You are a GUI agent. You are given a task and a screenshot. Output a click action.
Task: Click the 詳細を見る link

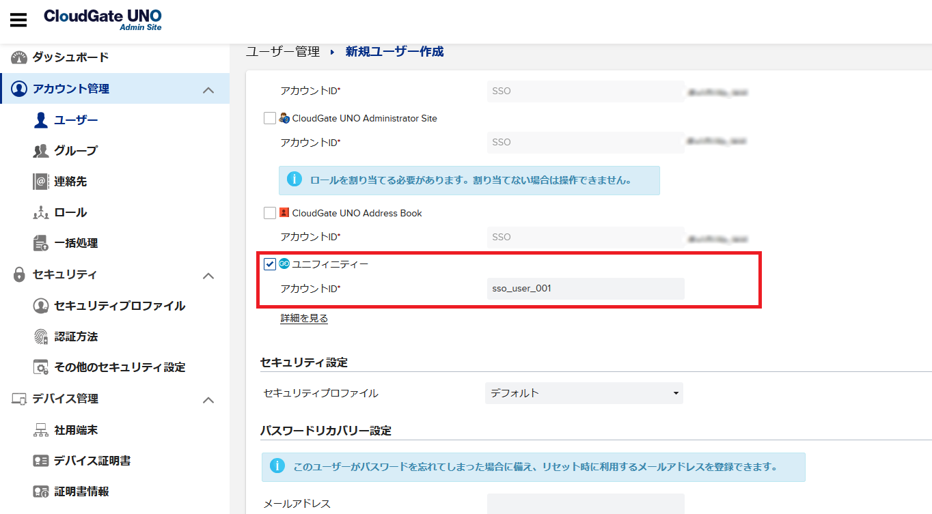(x=304, y=318)
